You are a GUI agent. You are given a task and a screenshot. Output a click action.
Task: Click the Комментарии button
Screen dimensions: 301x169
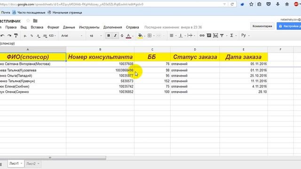pos(262,26)
